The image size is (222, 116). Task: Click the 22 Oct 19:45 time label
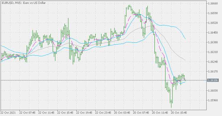84,113
